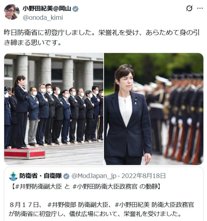The width and height of the screenshot is (207, 221).
Task: Click the #小野田紀美 hashtag
Action: coord(132,205)
